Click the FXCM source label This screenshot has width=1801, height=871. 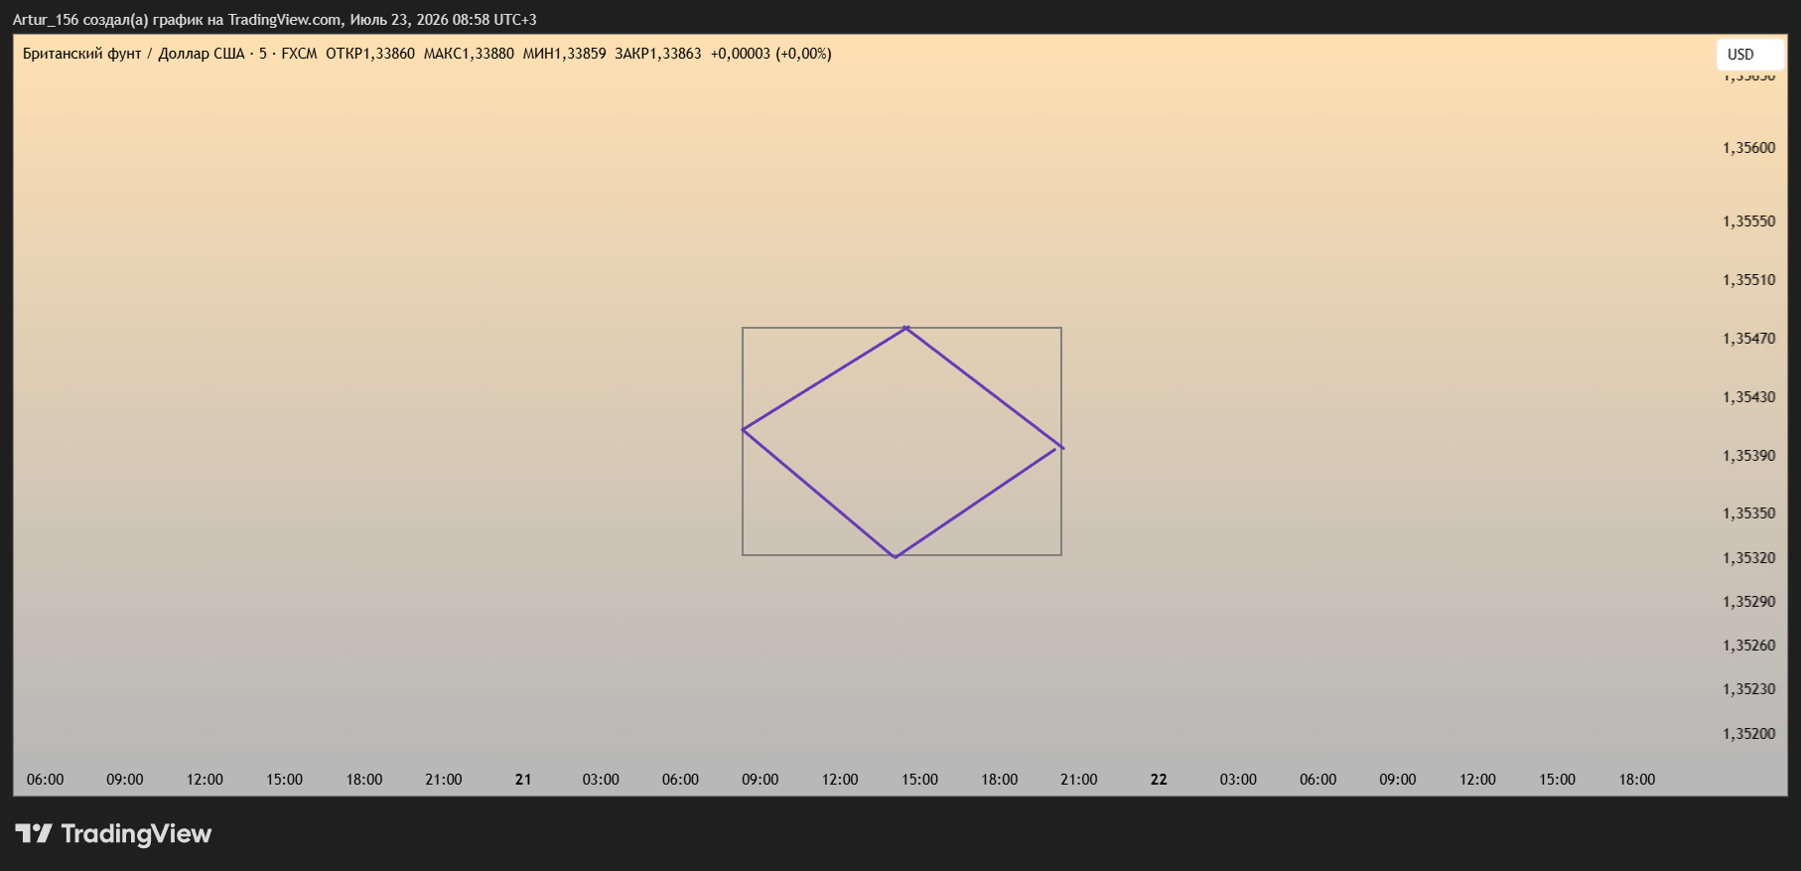pyautogui.click(x=299, y=54)
